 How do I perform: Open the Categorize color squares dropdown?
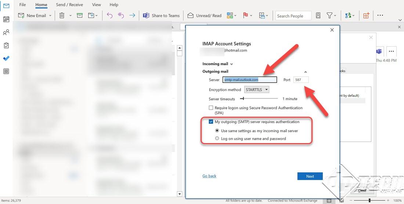(x=231, y=15)
